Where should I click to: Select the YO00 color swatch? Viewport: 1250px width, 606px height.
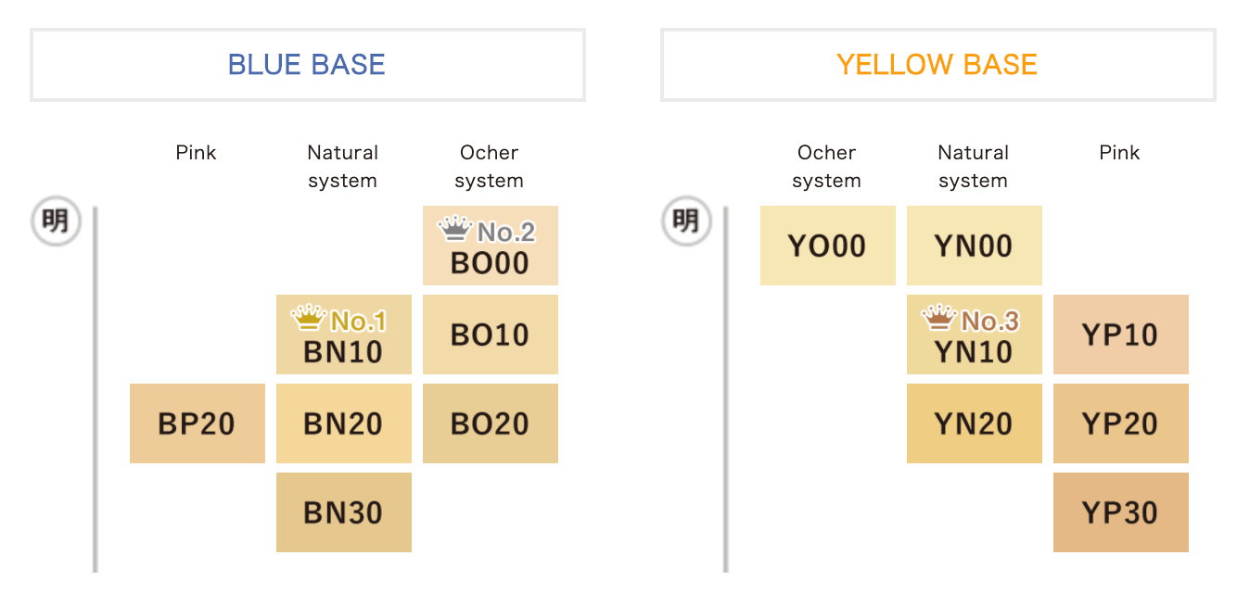click(828, 246)
